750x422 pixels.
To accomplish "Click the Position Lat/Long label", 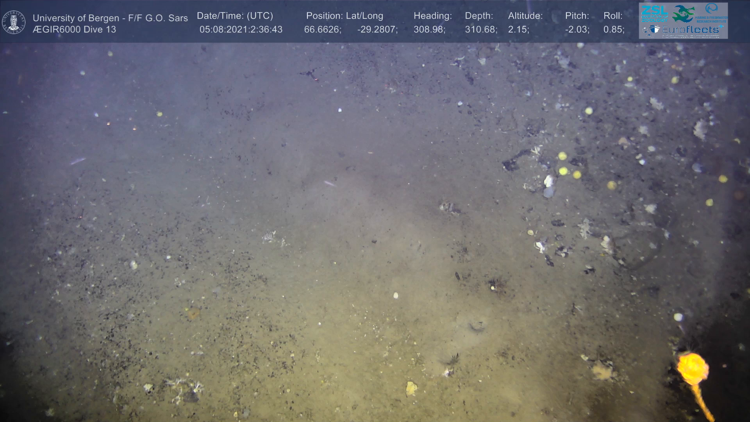I will pos(344,16).
